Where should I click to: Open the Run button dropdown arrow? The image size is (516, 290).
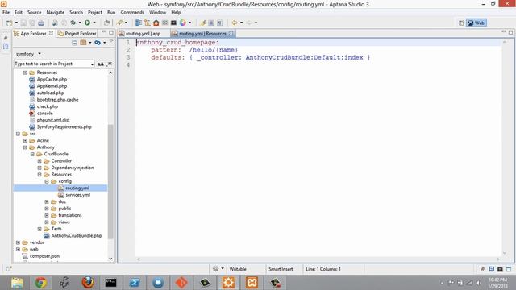pyautogui.click(x=94, y=23)
